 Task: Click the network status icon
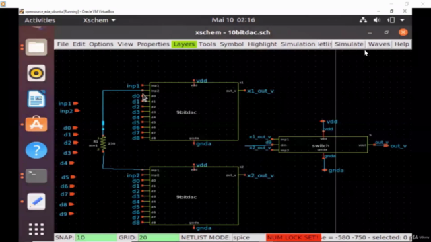pos(363,20)
